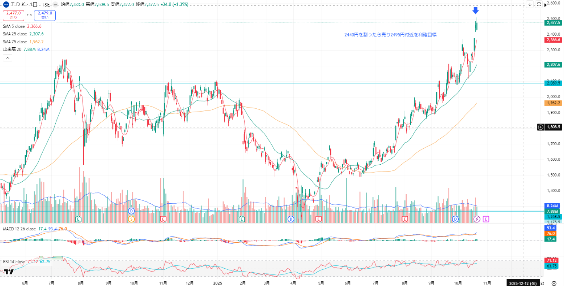Select the MACD 12 26 close legend
Image resolution: width=564 pixels, height=286 pixels.
(19, 229)
